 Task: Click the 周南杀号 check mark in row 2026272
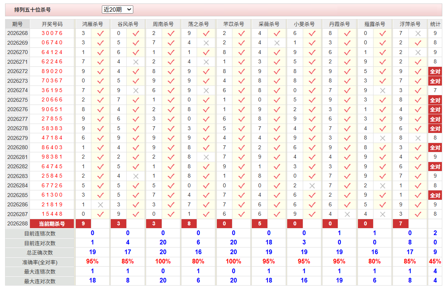(171, 72)
